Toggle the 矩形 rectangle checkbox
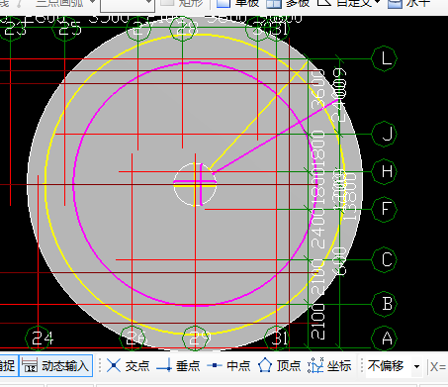 (167, 2)
